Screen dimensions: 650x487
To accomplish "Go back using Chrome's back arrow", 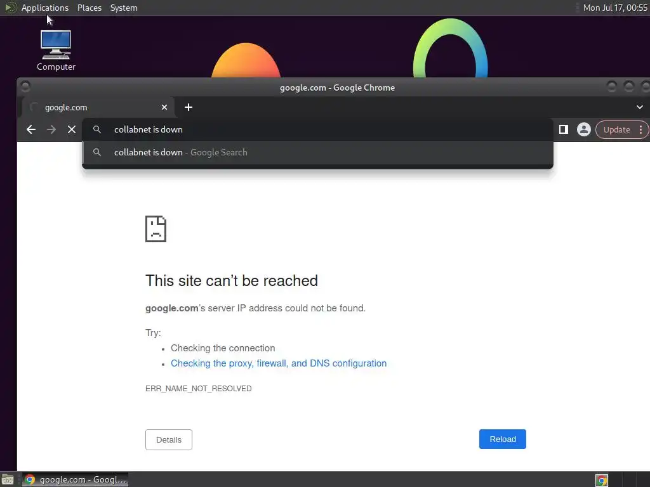I will pos(31,129).
